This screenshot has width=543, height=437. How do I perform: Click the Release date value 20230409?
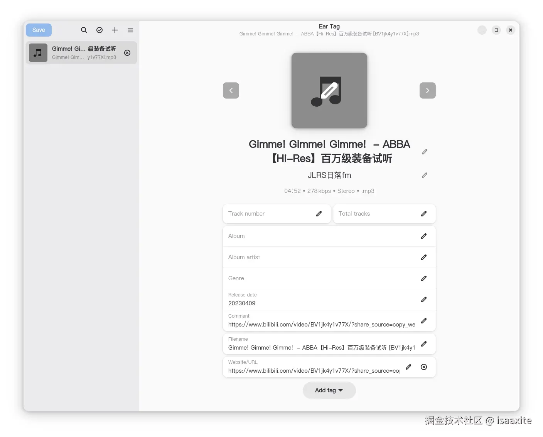[x=242, y=303]
